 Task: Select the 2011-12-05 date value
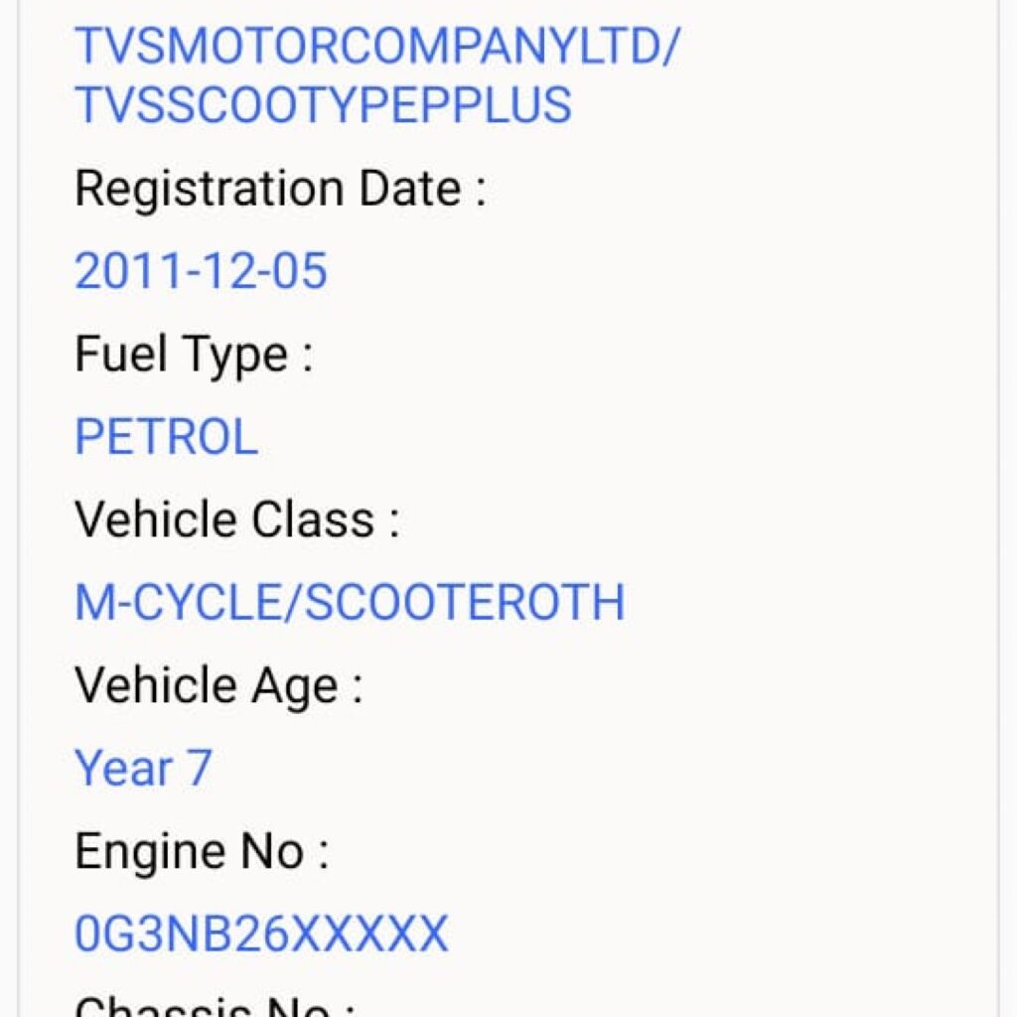click(x=201, y=270)
